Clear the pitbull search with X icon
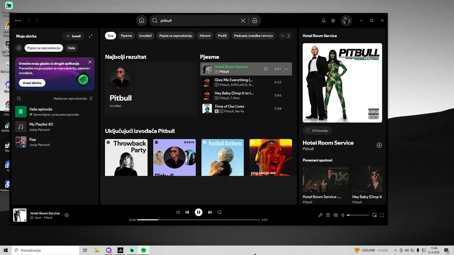Viewport: 454px width, 255px height. [x=243, y=21]
